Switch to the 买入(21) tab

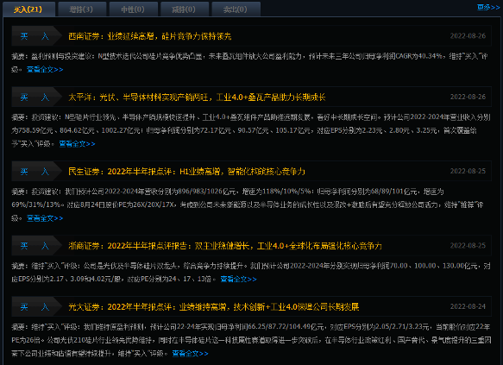28,9
